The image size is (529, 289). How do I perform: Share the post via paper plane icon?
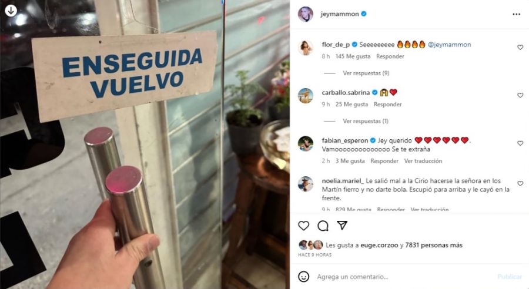(x=342, y=225)
